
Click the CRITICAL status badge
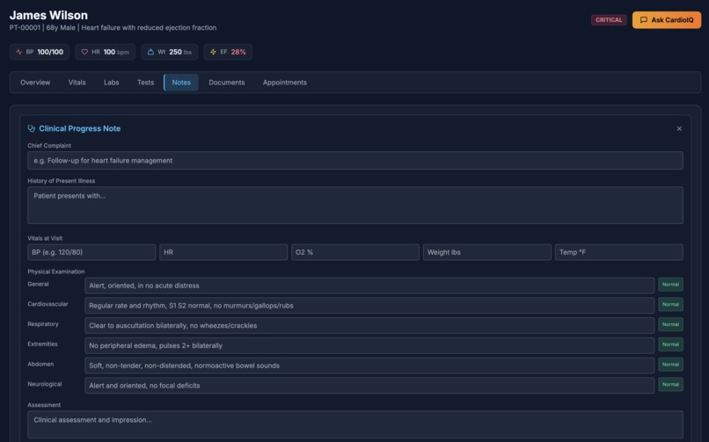click(609, 20)
